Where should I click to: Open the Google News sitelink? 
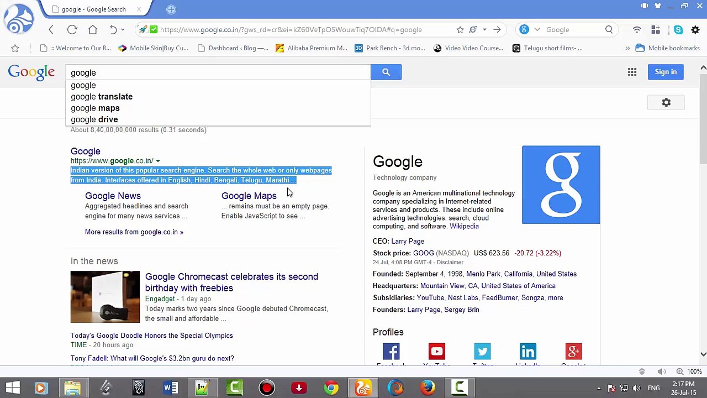113,196
